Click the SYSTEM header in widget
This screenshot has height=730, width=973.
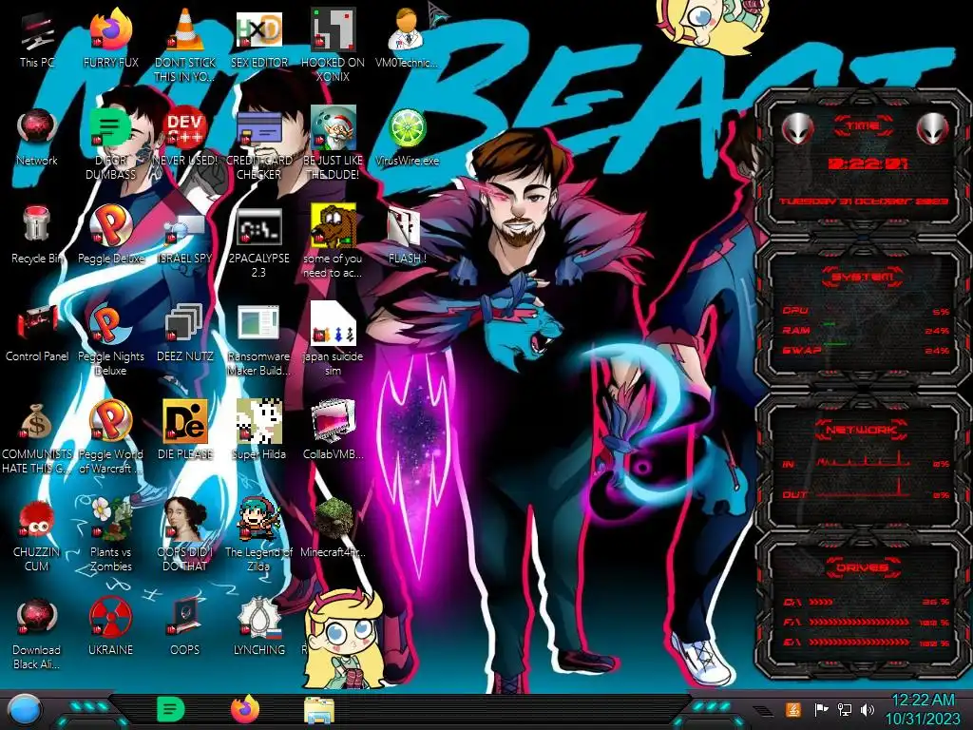pos(863,277)
